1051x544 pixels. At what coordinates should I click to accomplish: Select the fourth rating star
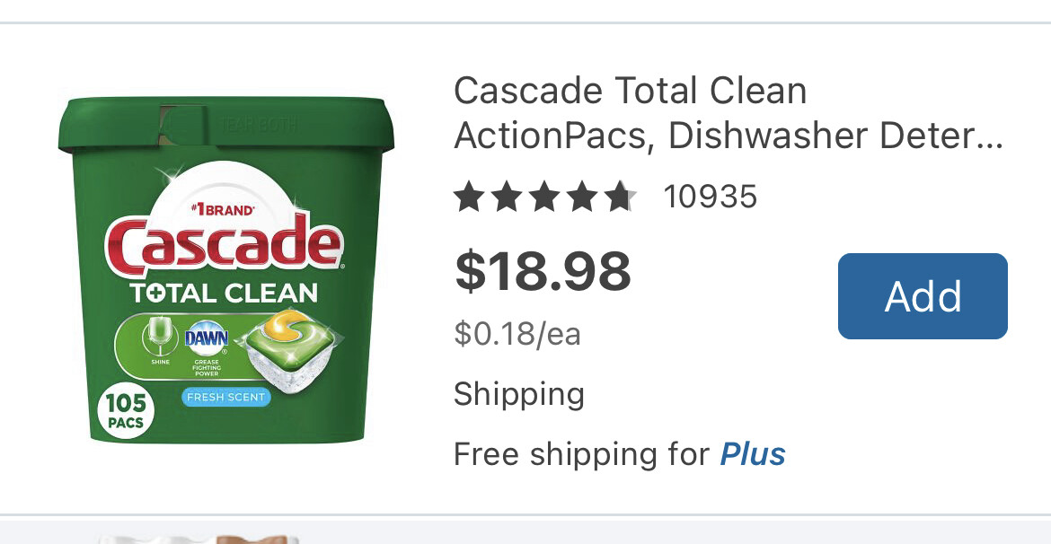click(x=583, y=197)
